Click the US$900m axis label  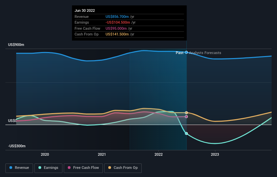pos(16,45)
